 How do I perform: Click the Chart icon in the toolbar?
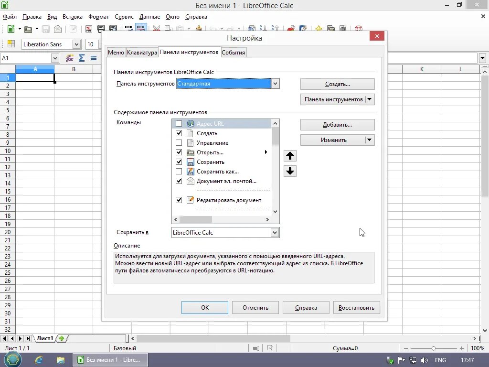(x=291, y=29)
